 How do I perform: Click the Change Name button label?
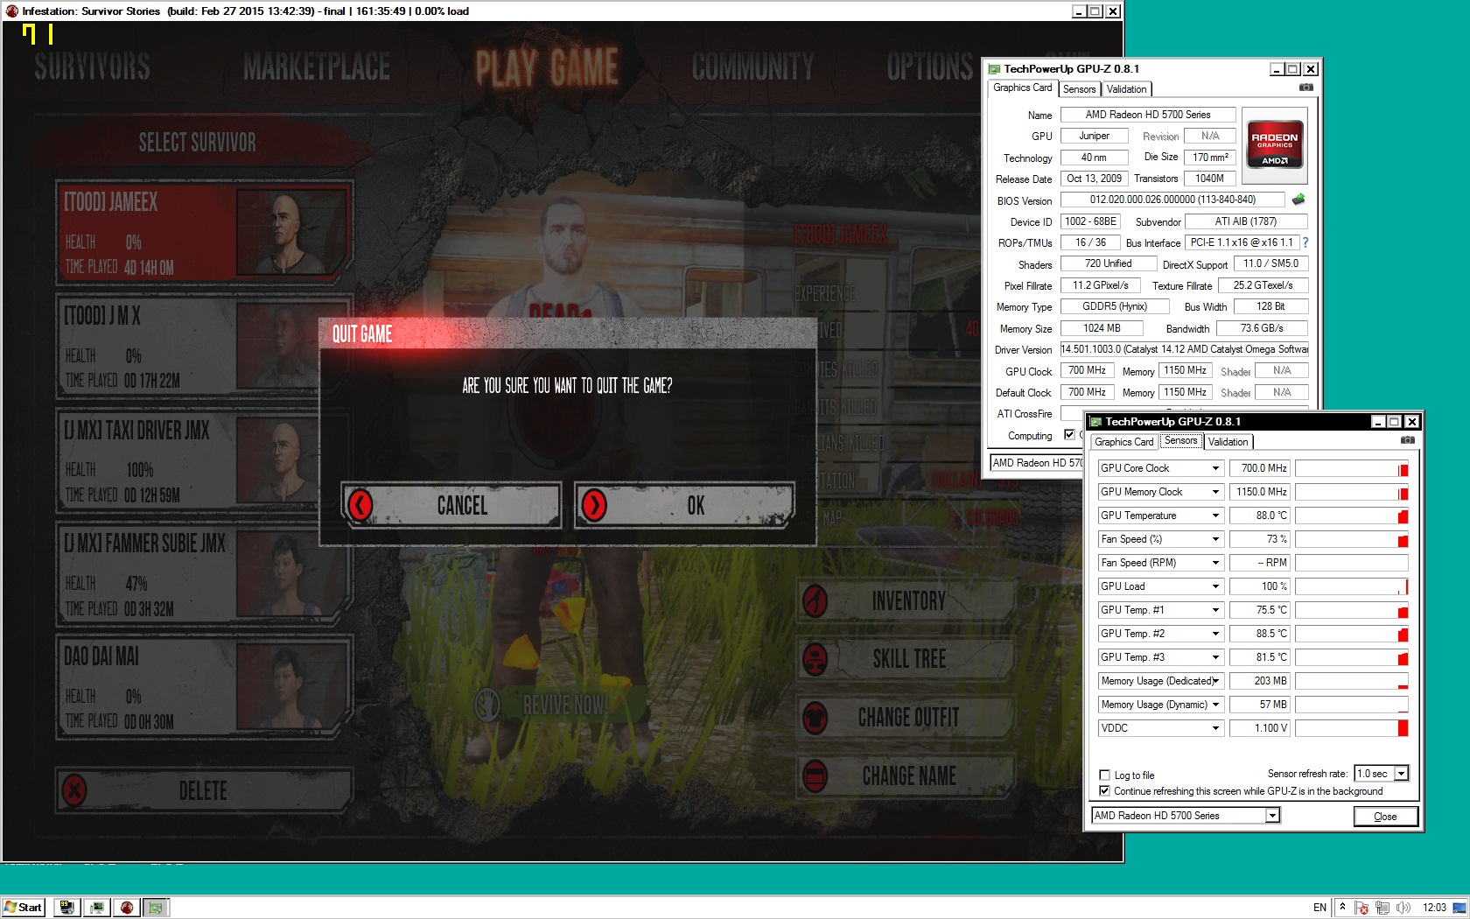coord(909,776)
